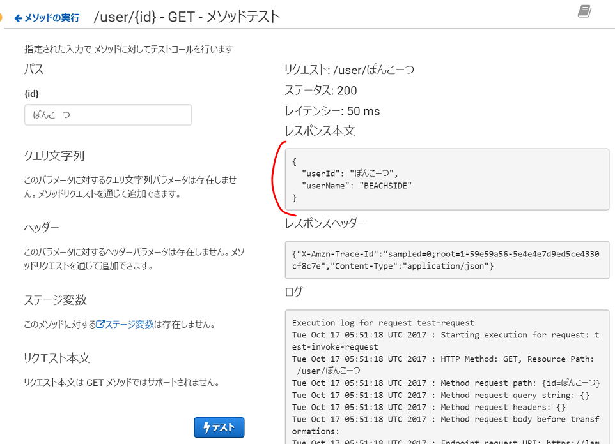The image size is (615, 444).
Task: Click the ステージ変数 section heading
Action: tap(56, 300)
